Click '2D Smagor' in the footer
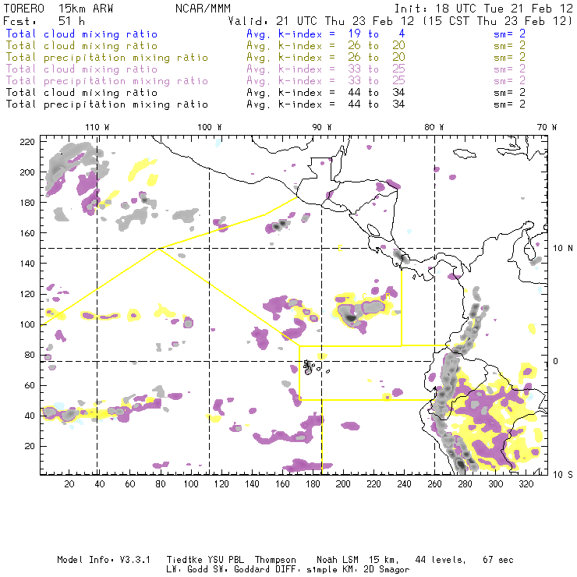The width and height of the screenshot is (577, 577). pos(387,570)
